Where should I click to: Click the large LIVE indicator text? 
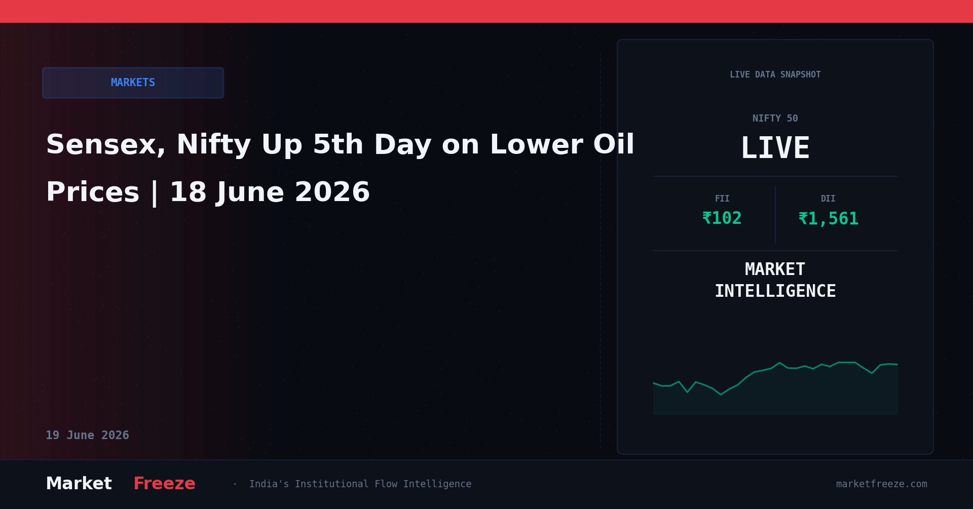click(x=775, y=148)
